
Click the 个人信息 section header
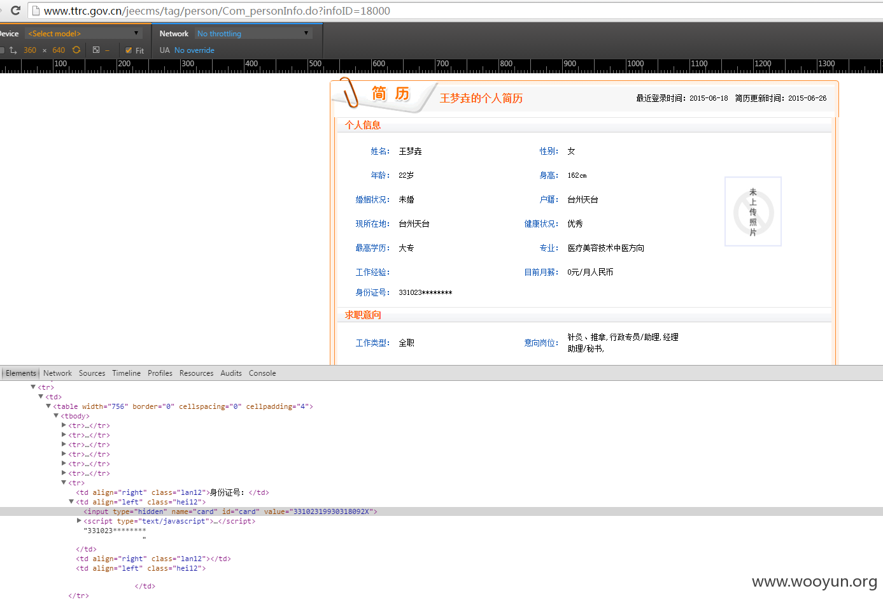(x=363, y=125)
